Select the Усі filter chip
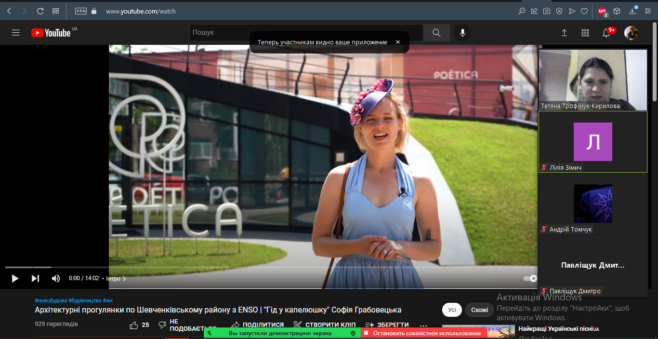The height and width of the screenshot is (339, 658). tap(452, 310)
